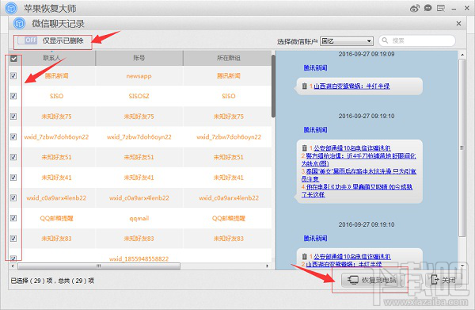
Task: Uncheck the 未知好友83 row checkbox
Action: (13, 239)
